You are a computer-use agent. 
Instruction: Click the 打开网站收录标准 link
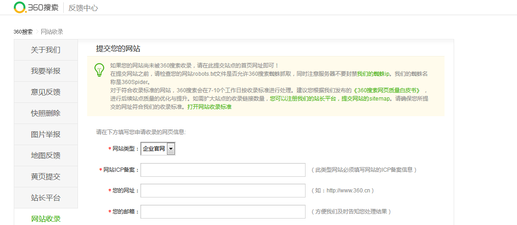point(209,107)
